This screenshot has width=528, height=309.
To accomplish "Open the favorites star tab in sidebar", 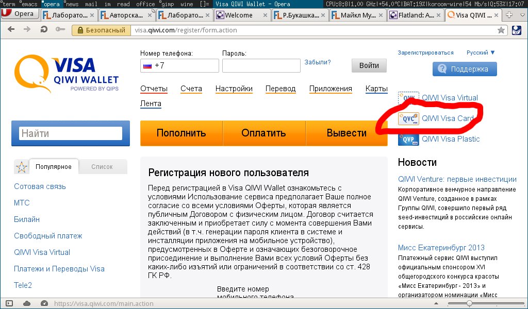I will [x=21, y=167].
